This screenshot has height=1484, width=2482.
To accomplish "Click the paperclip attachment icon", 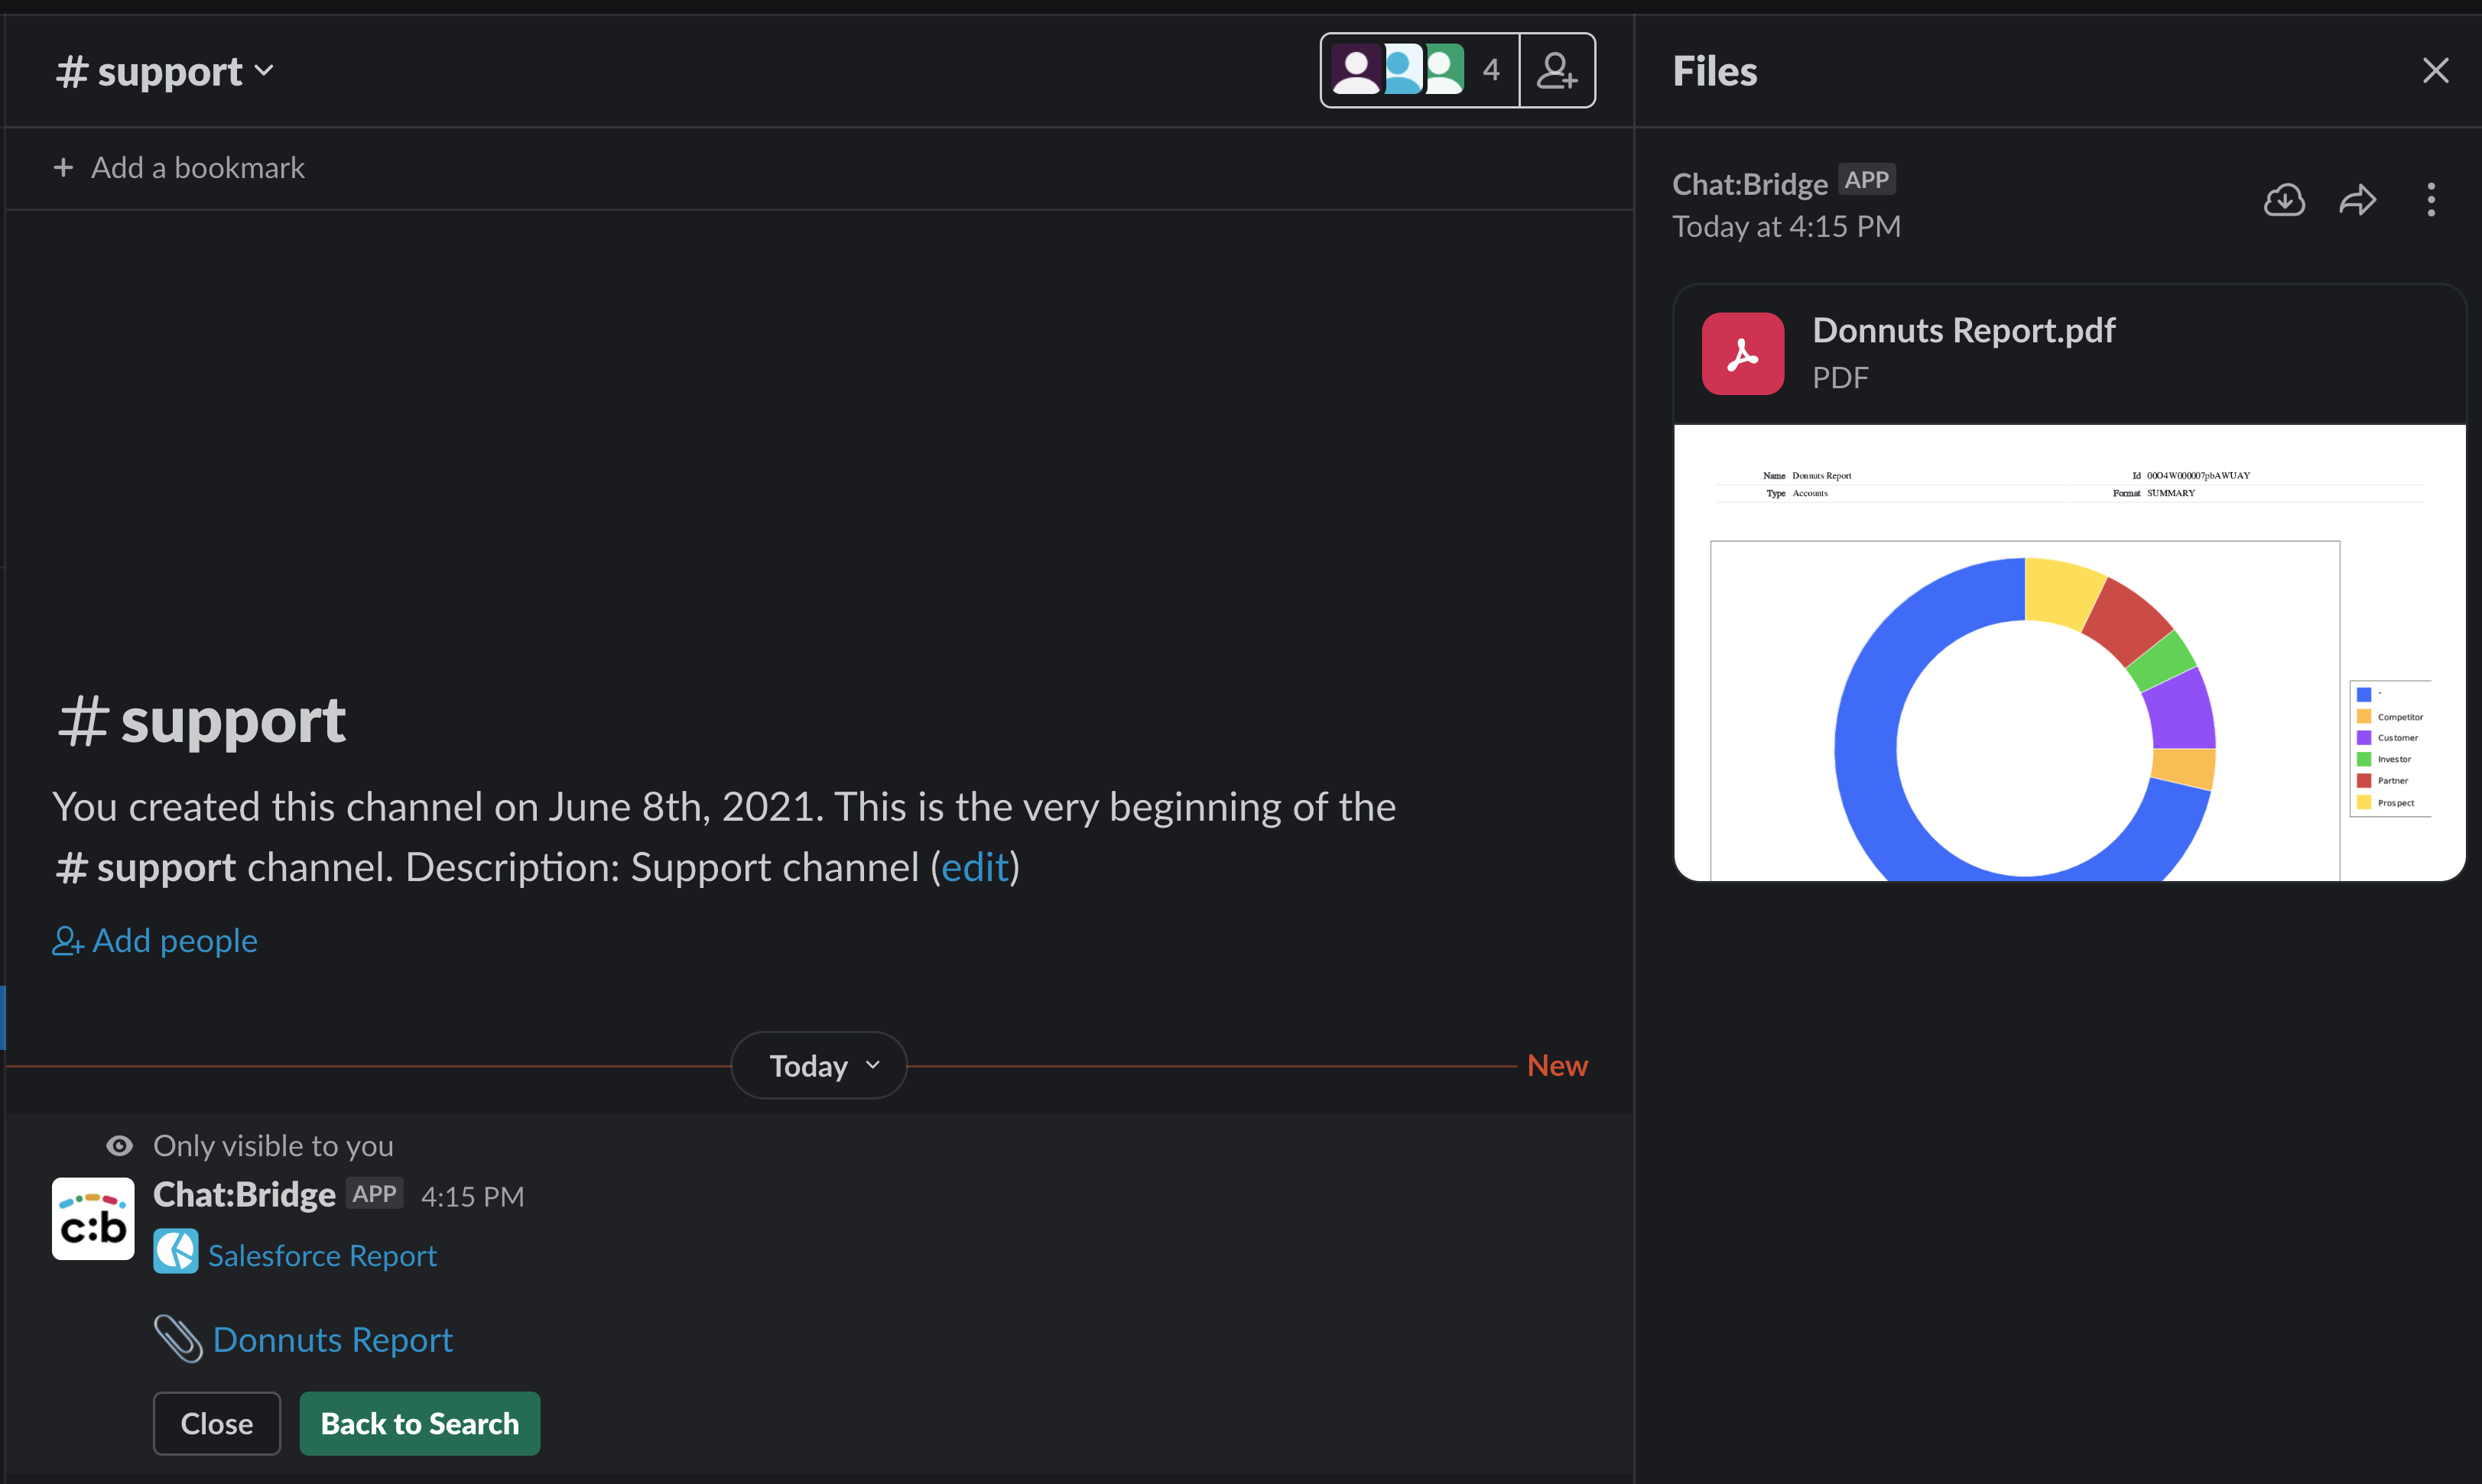I will pos(178,1338).
